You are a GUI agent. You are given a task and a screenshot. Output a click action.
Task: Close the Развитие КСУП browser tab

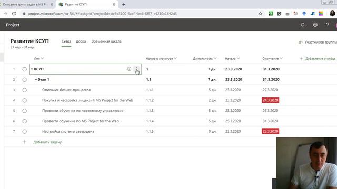[x=114, y=5]
